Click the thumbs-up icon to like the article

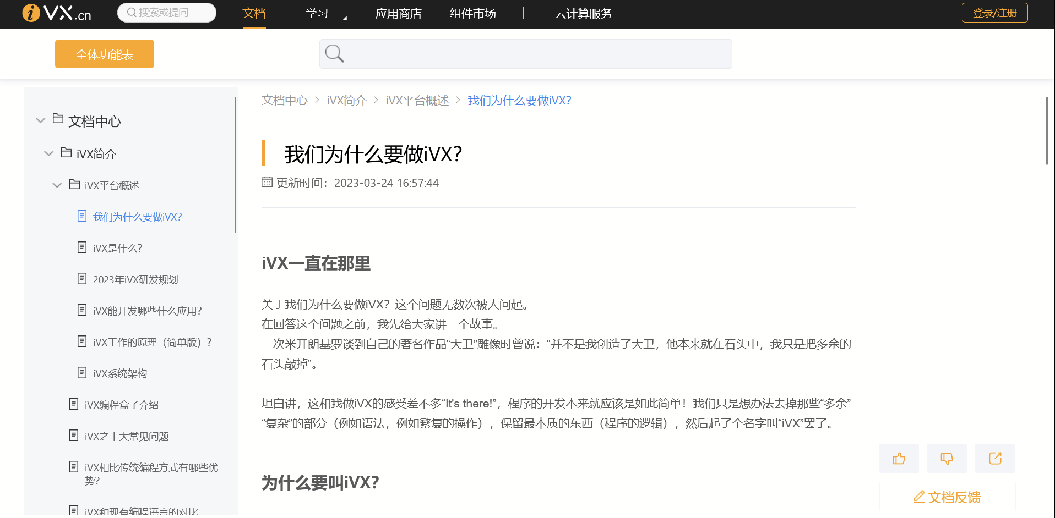click(899, 458)
